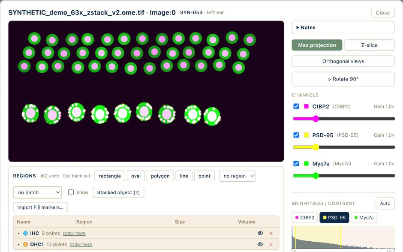
Task: Delete OHC1 region with red X
Action: pyautogui.click(x=271, y=245)
